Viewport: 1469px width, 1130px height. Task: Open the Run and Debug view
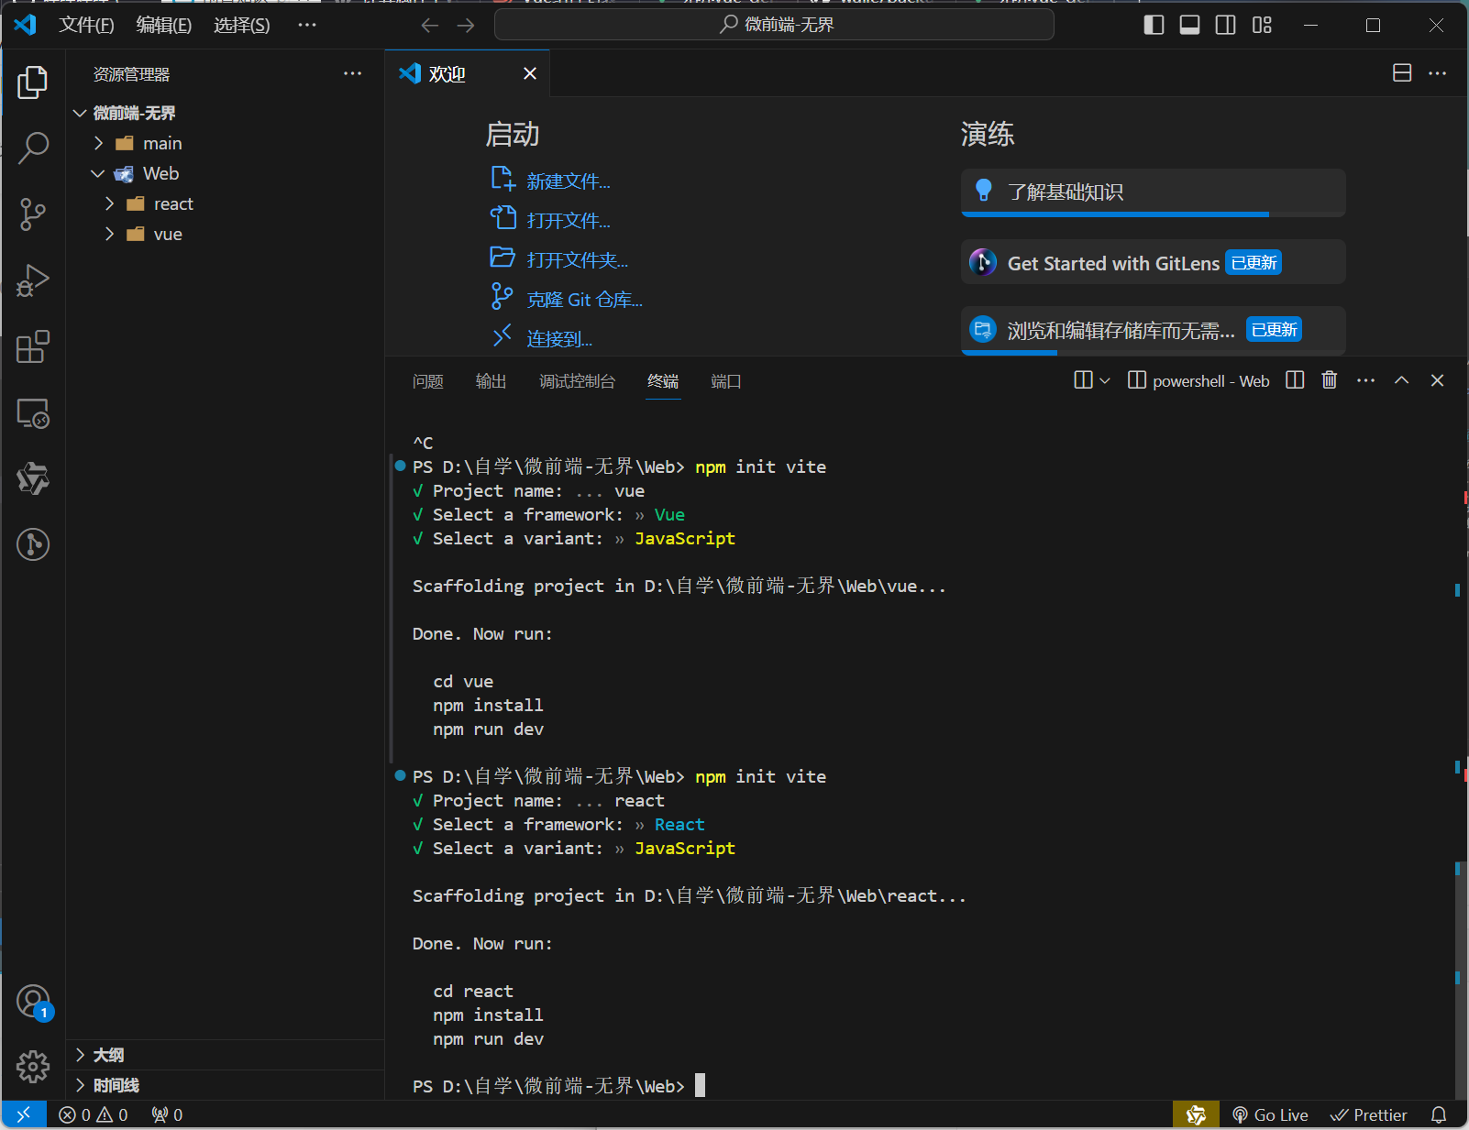(33, 280)
